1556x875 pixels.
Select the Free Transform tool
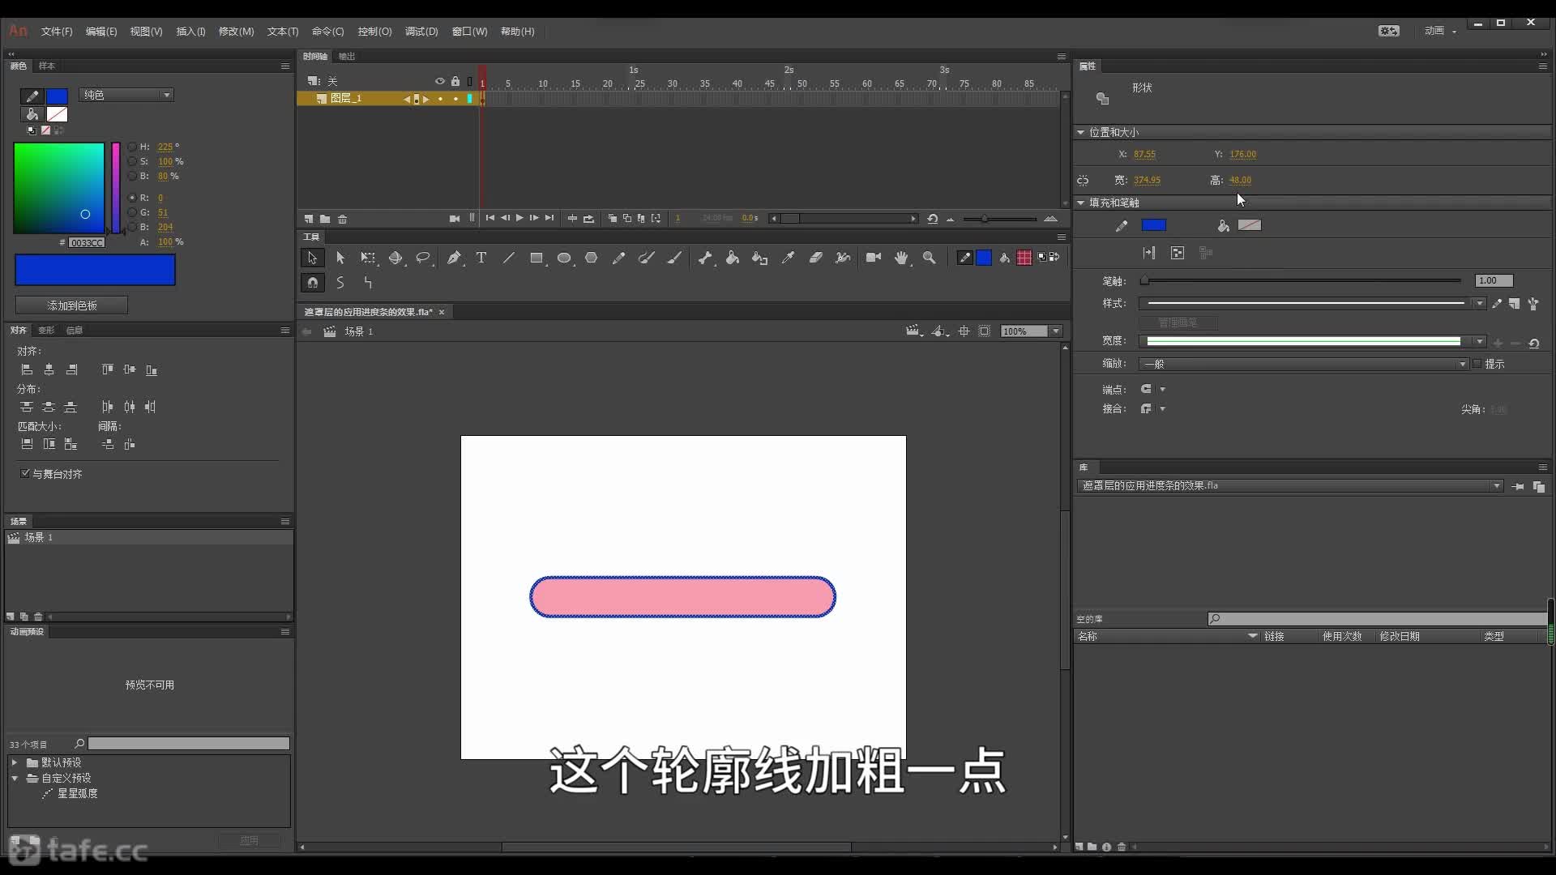368,258
